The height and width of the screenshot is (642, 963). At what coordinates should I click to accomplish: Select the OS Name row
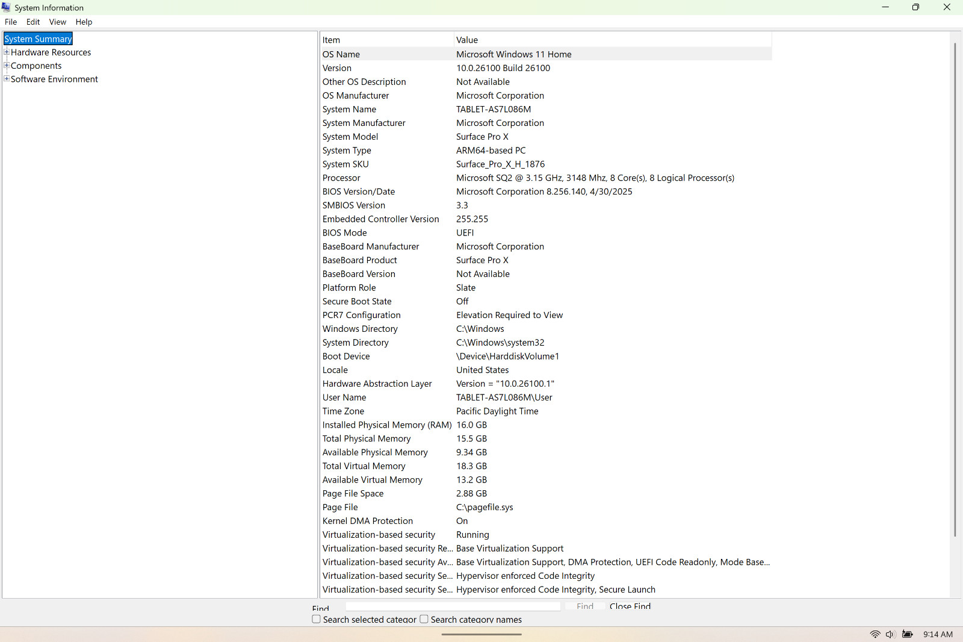pos(546,54)
